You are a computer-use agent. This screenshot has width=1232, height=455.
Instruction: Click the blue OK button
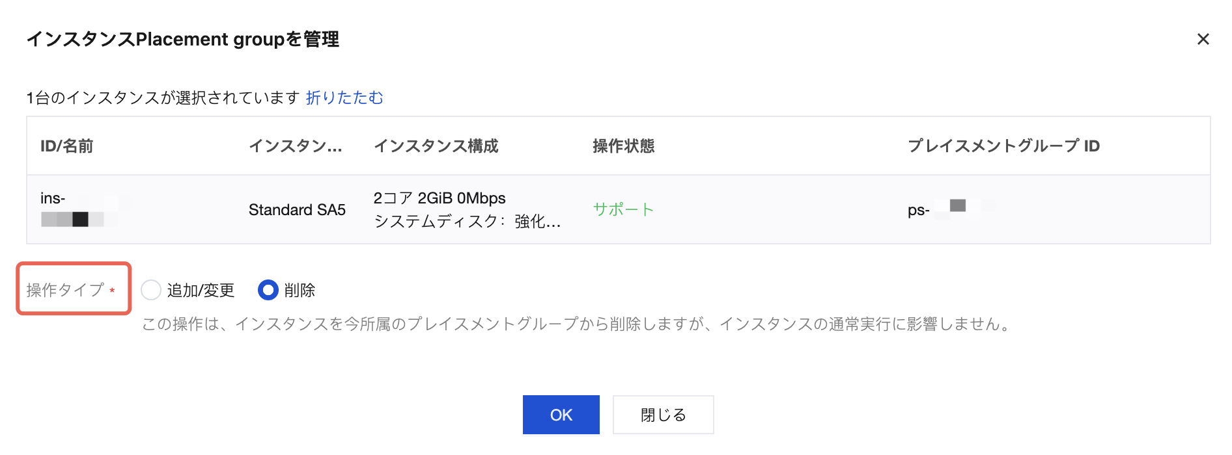click(561, 415)
